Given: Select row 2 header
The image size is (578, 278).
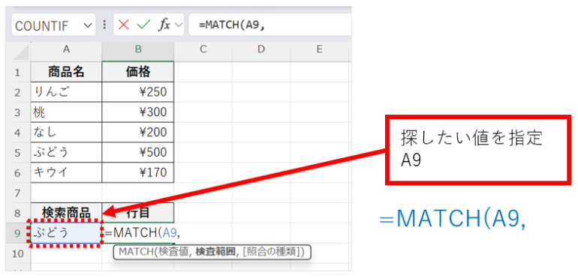Looking at the screenshot, I should point(18,92).
